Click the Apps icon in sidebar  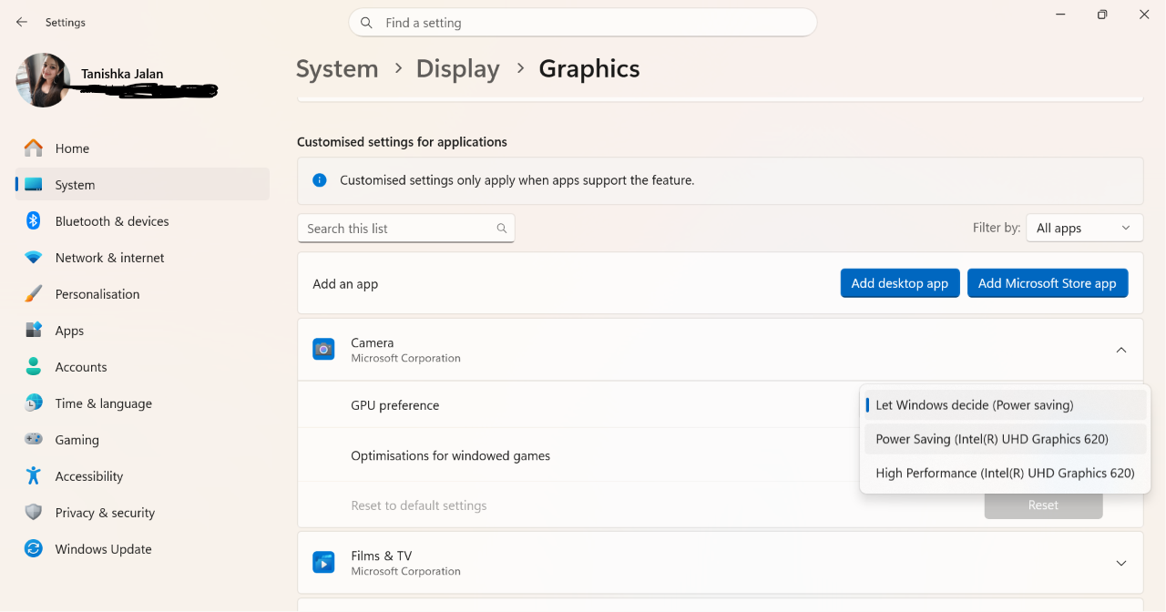pos(34,330)
